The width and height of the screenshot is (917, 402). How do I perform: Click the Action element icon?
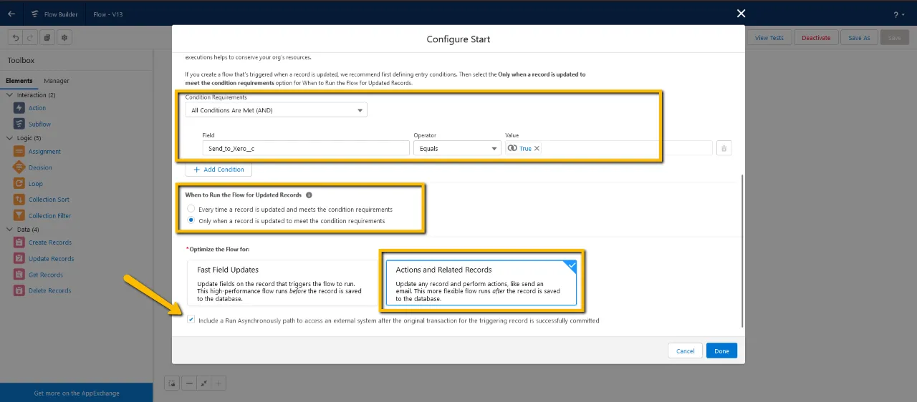tap(19, 108)
